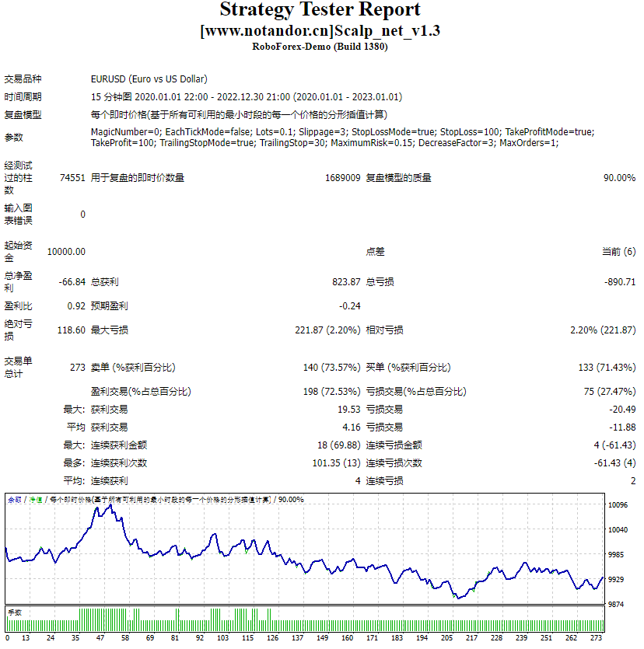The width and height of the screenshot is (644, 649).
Task: Click absolute drawdown 118.60
Action: 72,330
